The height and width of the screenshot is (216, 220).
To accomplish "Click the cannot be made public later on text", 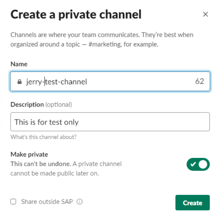I will (55, 173).
